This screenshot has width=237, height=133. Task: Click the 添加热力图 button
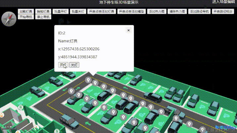[x=157, y=12]
